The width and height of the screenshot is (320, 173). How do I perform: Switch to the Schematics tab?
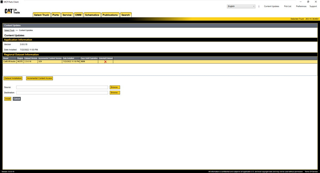point(92,15)
